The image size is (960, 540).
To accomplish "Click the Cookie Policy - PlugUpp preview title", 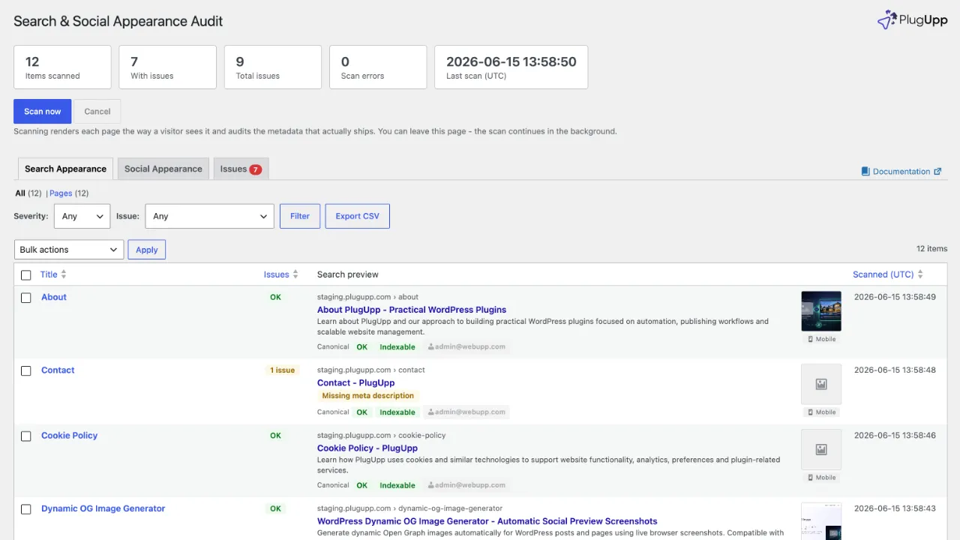I will [367, 448].
